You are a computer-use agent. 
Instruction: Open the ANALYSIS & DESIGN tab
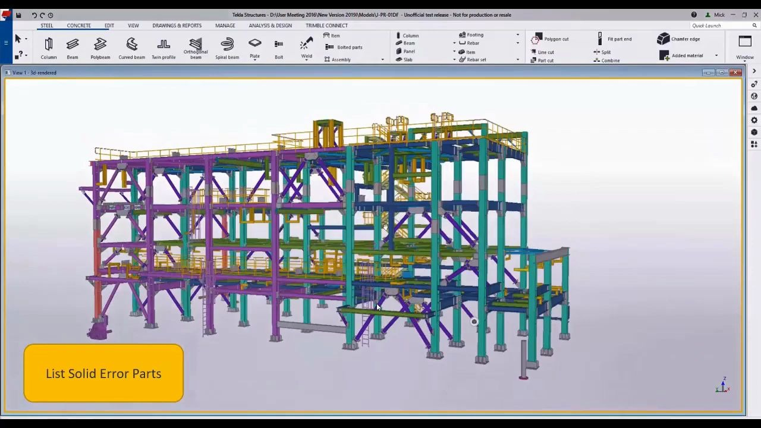click(x=270, y=26)
